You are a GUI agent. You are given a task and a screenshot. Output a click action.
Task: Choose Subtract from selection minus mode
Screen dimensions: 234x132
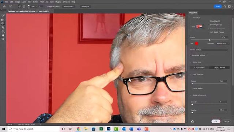[x=24, y=7]
